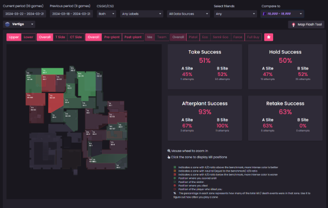Open the Compare to rating dropdown

(x=282, y=14)
